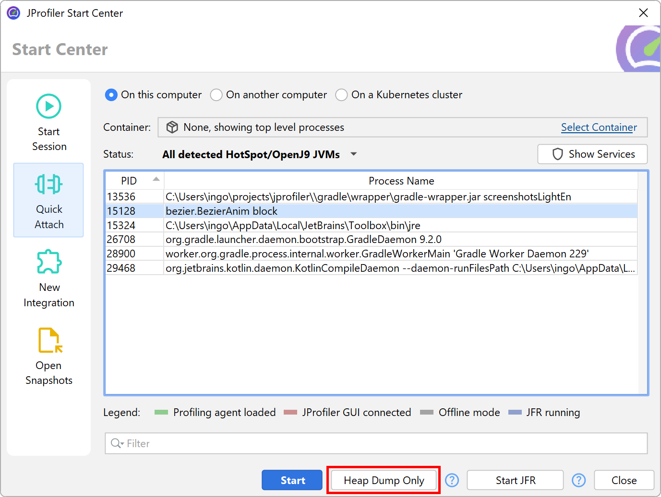Select the Quick Attach icon
Viewport: 661px width, 497px height.
48,185
